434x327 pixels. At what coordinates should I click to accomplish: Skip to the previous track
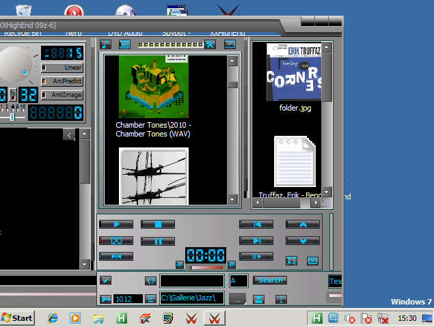pos(256,224)
